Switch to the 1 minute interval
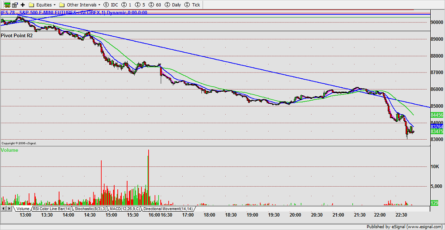Image resolution: width=445 pixels, height=230 pixels. click(x=126, y=5)
